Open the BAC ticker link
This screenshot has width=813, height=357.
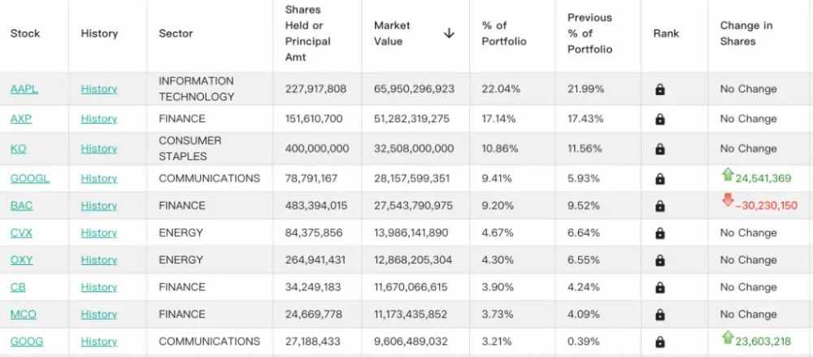coord(21,206)
